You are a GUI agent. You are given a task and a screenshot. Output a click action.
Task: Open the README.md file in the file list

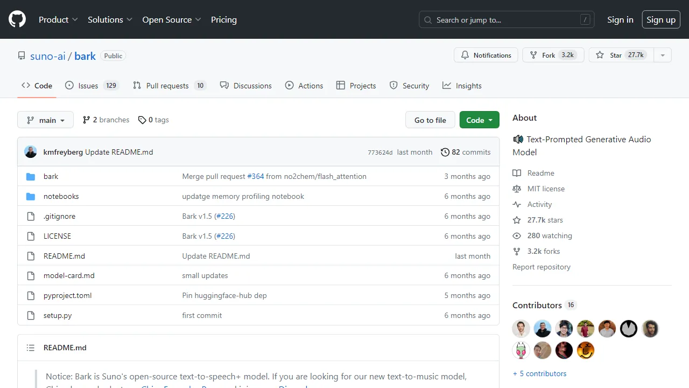[64, 256]
